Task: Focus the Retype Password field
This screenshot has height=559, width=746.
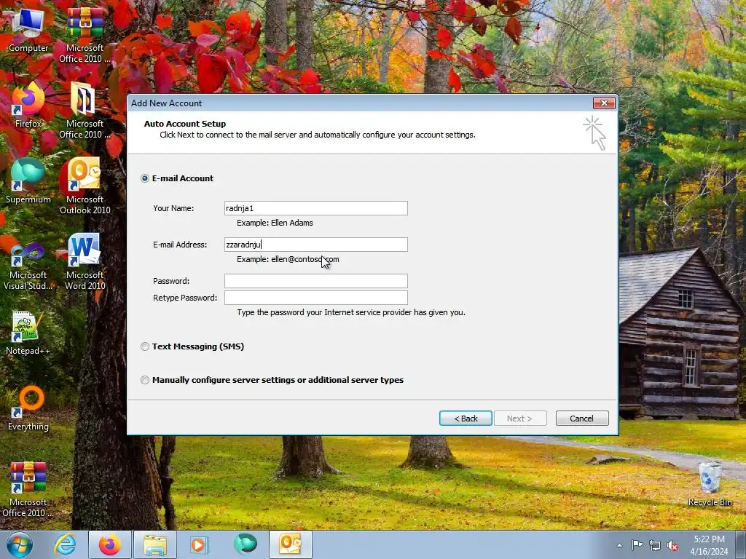Action: pyautogui.click(x=316, y=298)
